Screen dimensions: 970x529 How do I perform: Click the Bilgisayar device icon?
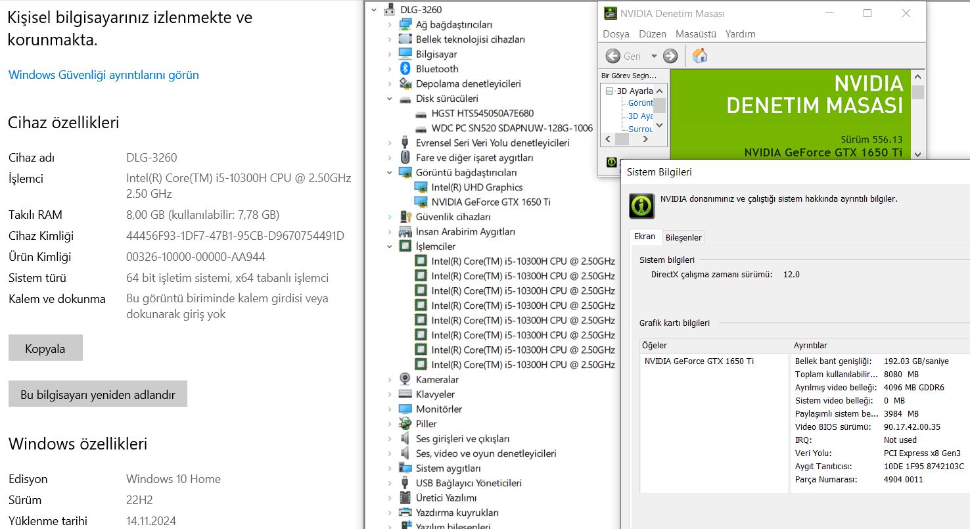pyautogui.click(x=405, y=54)
